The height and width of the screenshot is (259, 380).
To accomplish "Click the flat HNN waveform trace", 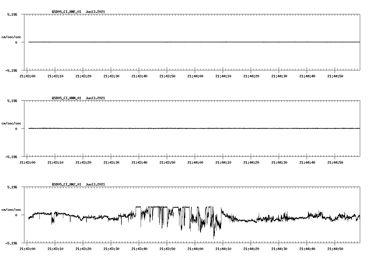I will (194, 128).
